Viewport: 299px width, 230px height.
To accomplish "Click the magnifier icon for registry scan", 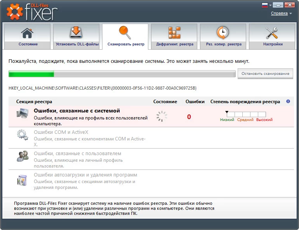I will [125, 33].
